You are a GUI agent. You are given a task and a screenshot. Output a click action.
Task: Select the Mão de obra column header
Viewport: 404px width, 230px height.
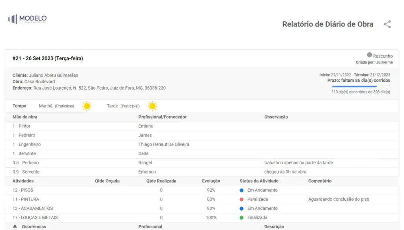[x=25, y=117]
